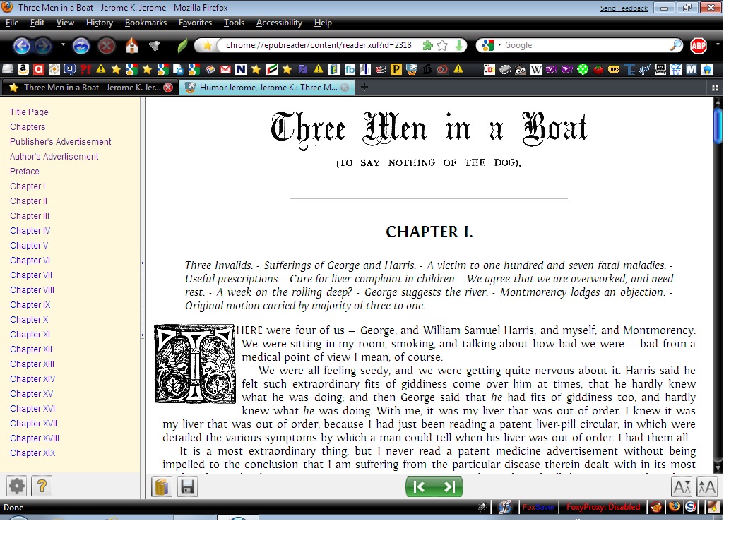Click the Firefox globe status bar icon
Image resolution: width=736 pixels, height=538 pixels.
coord(675,507)
